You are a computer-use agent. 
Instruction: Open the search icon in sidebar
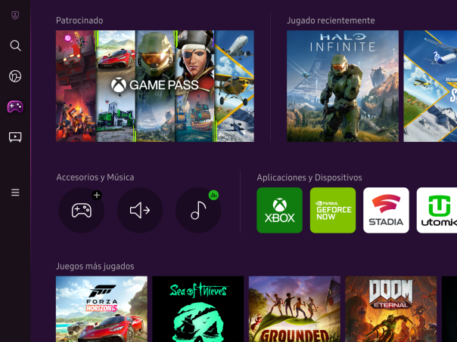click(15, 45)
